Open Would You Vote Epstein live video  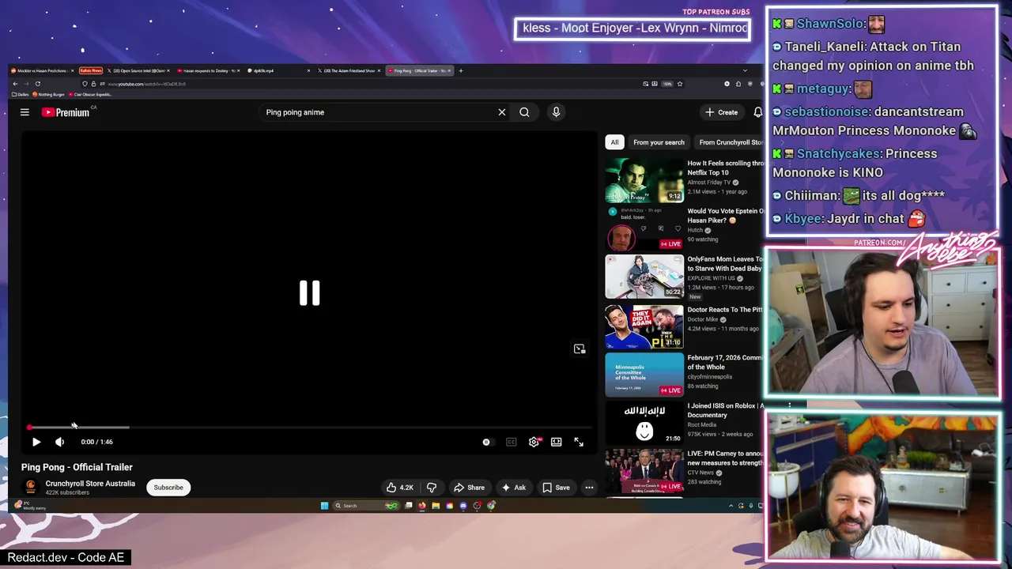pyautogui.click(x=644, y=228)
